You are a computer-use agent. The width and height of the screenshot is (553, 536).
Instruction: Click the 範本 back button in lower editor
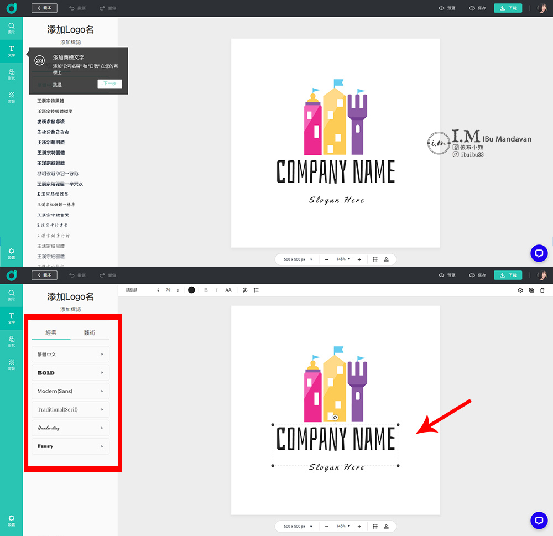pos(44,275)
